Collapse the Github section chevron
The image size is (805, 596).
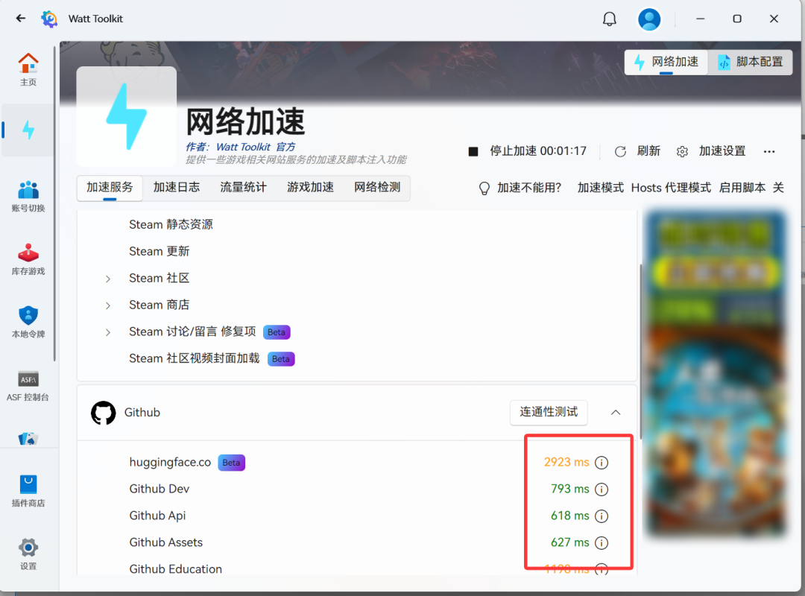click(x=616, y=413)
